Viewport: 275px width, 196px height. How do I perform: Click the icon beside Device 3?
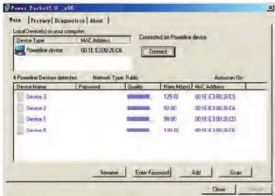click(21, 97)
